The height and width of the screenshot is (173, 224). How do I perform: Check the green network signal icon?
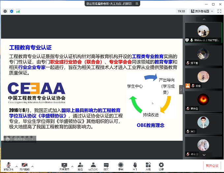coord(18,11)
